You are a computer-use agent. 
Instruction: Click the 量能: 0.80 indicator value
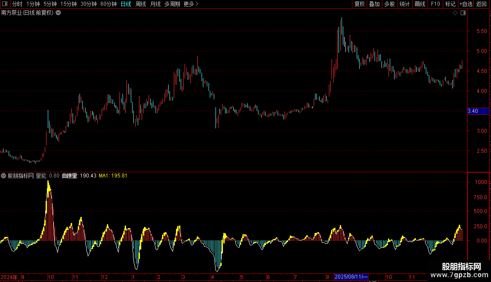click(x=48, y=176)
